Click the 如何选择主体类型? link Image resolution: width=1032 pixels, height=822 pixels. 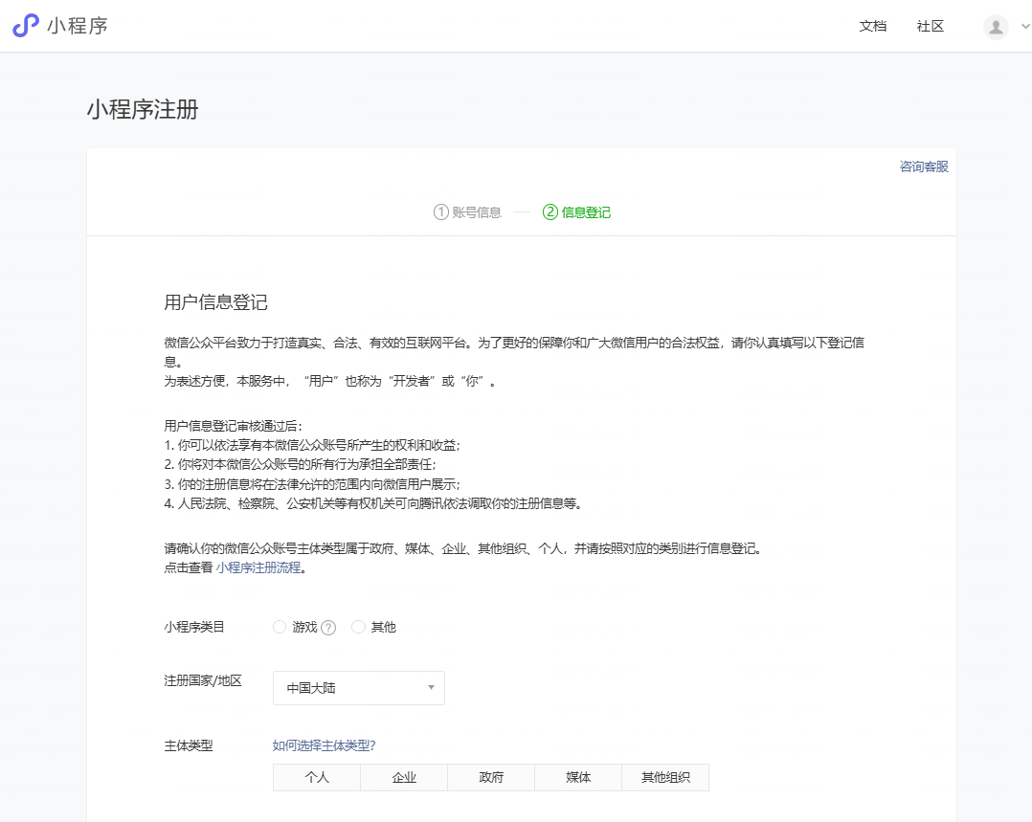pos(324,745)
